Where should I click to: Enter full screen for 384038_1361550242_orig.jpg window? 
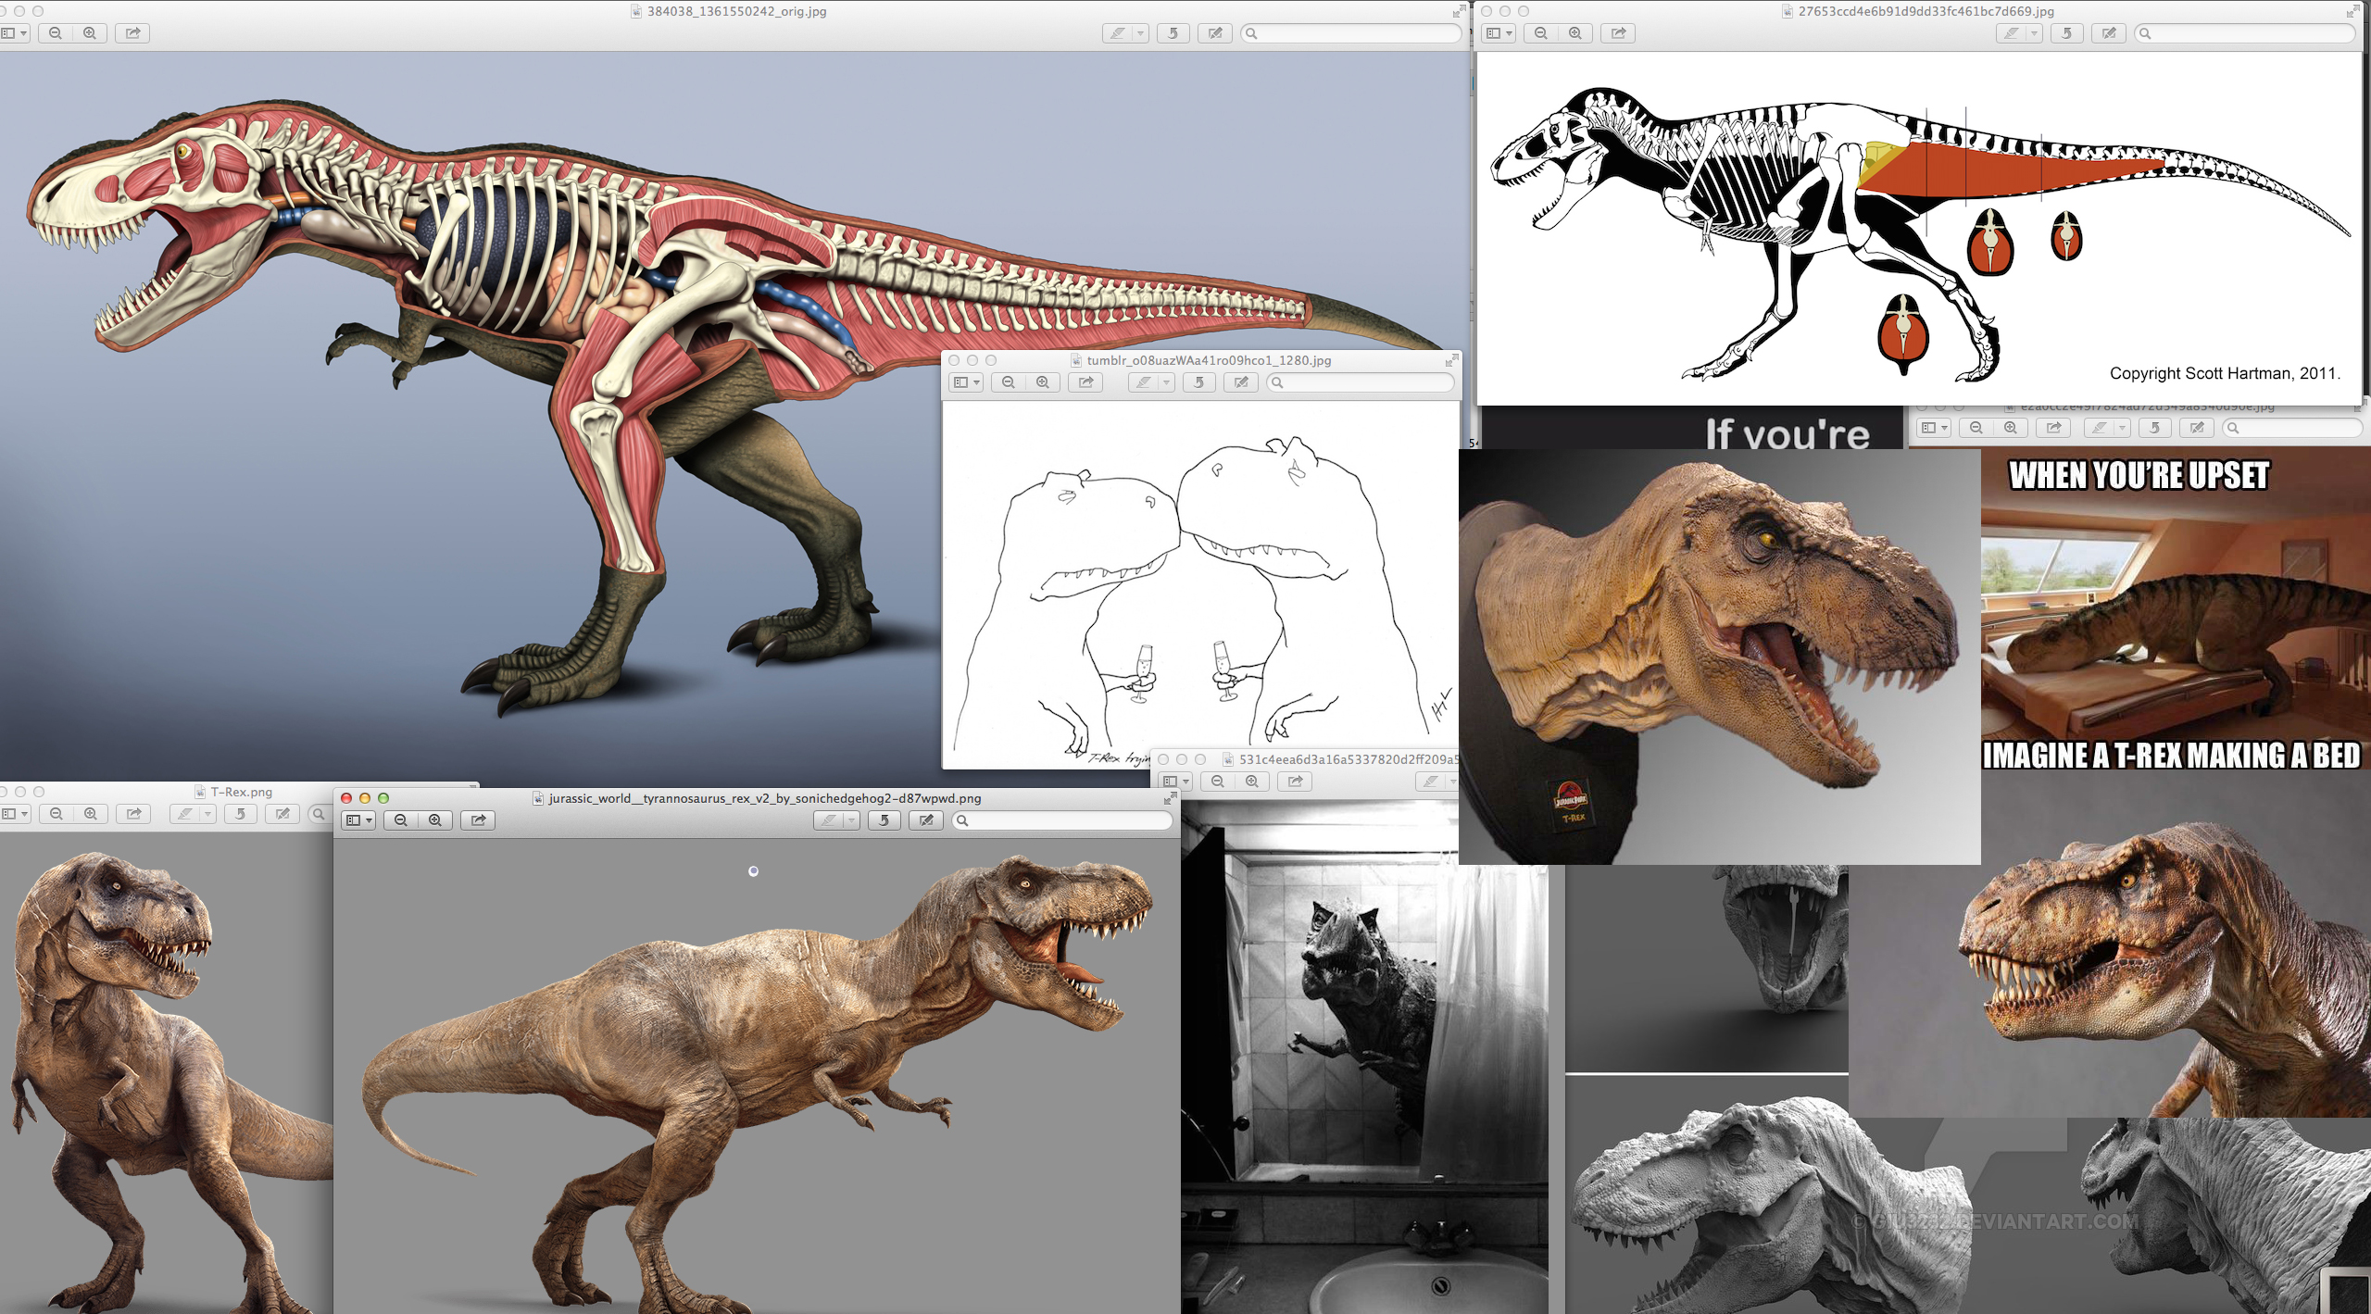pos(1459,11)
